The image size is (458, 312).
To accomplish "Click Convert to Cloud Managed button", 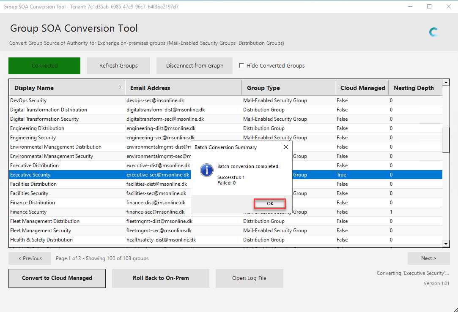I will click(57, 278).
